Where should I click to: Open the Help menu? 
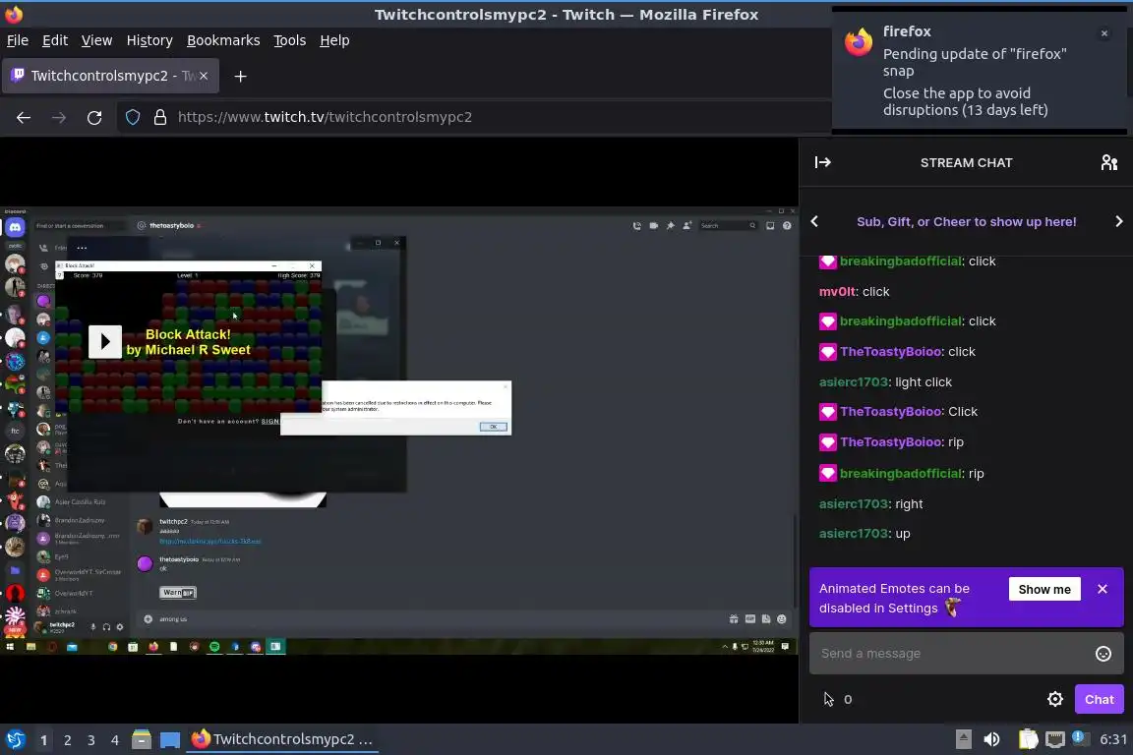[334, 40]
